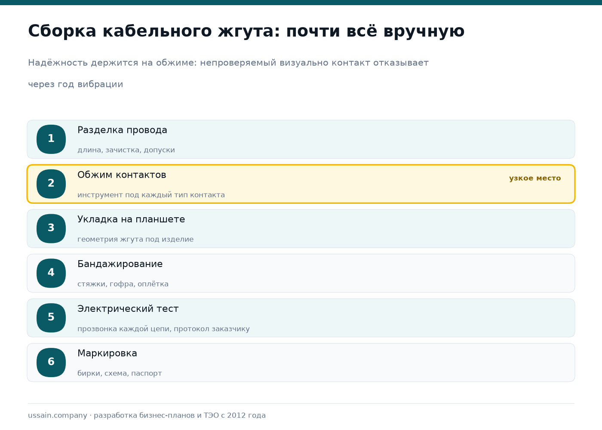The width and height of the screenshot is (602, 430).
Task: Select the 'Электрический тест' step title
Action: pyautogui.click(x=128, y=309)
